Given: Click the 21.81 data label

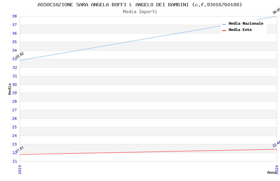Looking at the screenshot, I should 20,149.
